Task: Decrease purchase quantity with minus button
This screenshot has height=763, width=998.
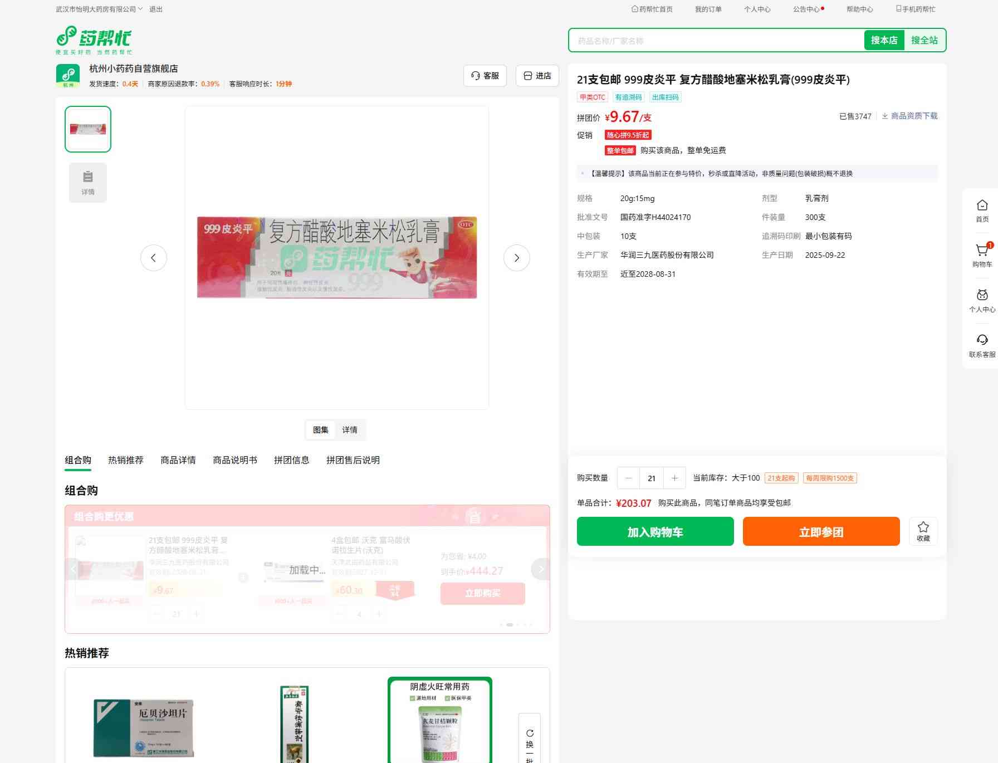Action: [x=629, y=478]
